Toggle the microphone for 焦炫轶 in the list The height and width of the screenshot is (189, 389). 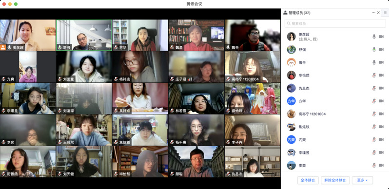coord(374,127)
